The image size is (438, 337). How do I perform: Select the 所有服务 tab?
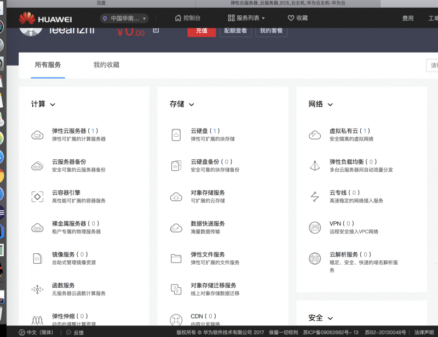click(x=48, y=65)
